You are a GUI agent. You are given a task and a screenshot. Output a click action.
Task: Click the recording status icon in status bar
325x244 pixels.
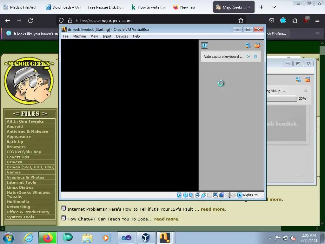[x=222, y=195]
